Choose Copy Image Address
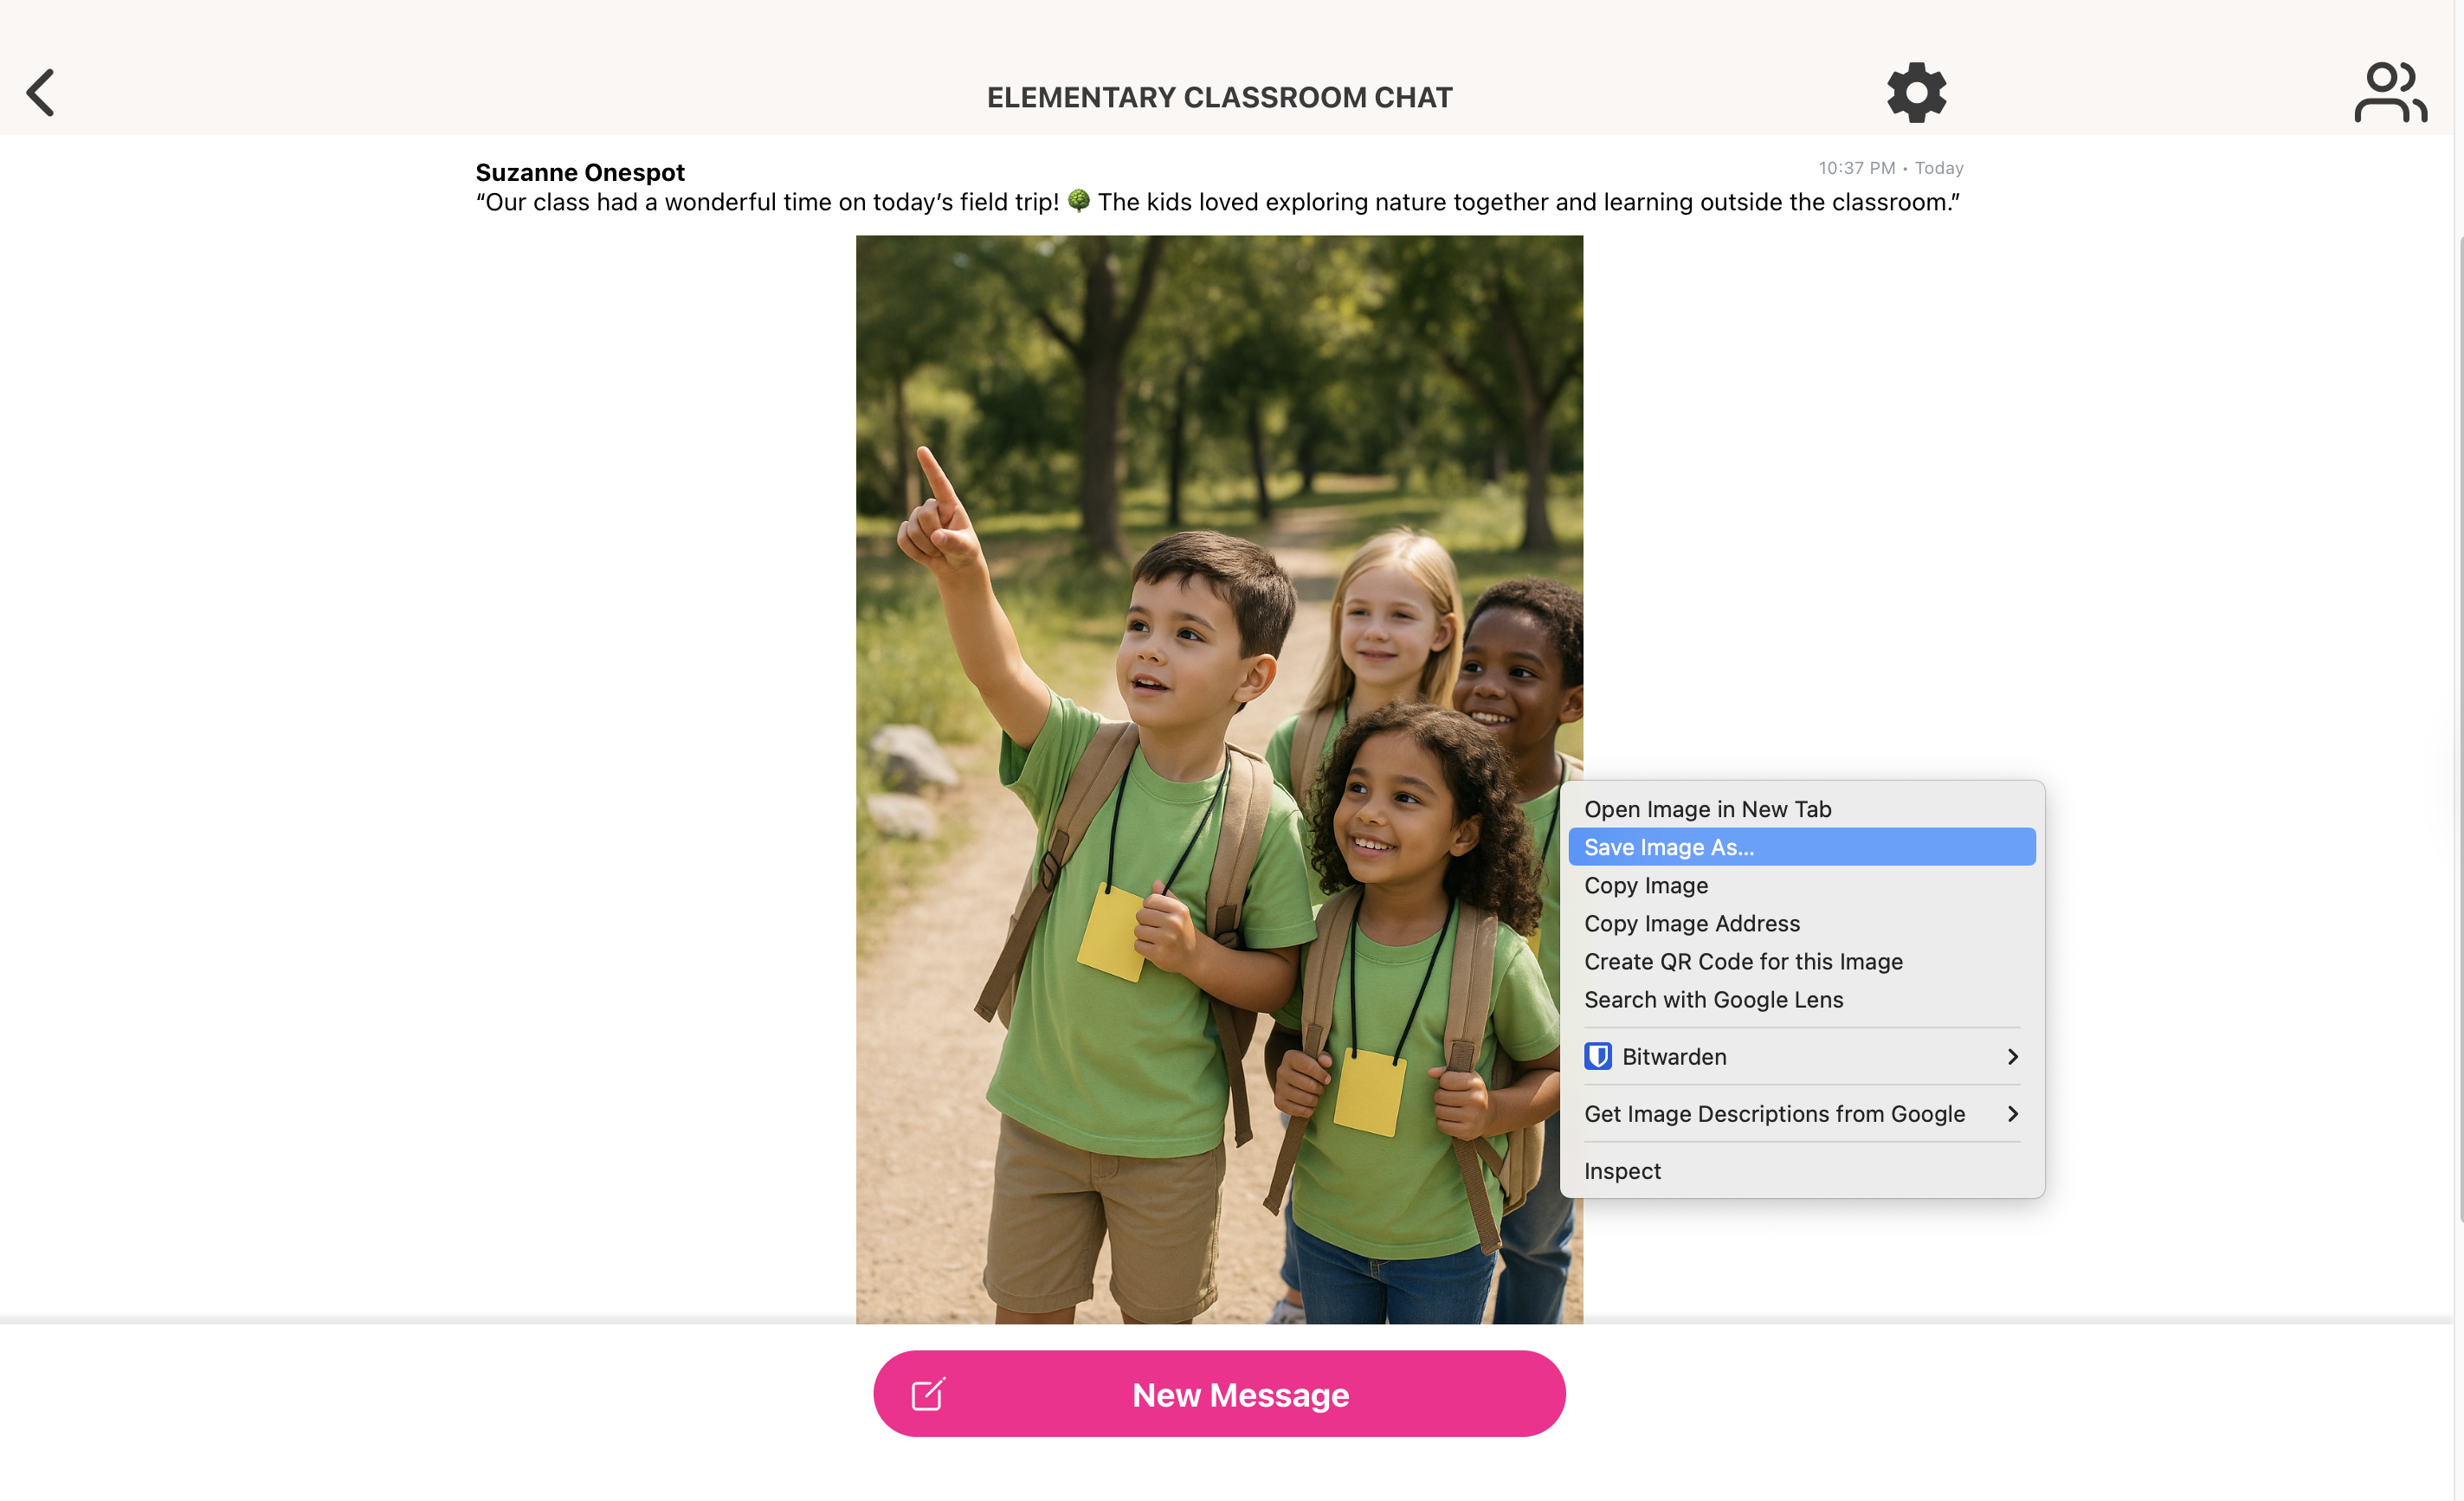The width and height of the screenshot is (2464, 1501). click(1692, 923)
